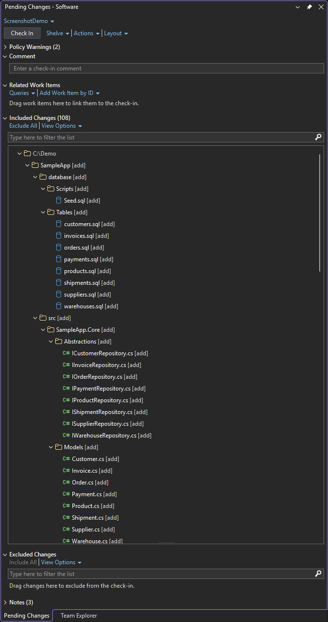The image size is (328, 622).
Task: Open the Actions dropdown menu
Action: [x=87, y=33]
